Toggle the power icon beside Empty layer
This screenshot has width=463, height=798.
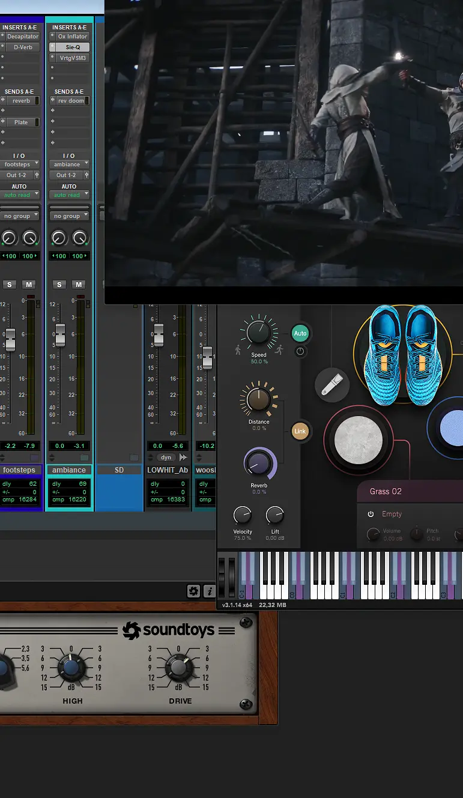click(371, 514)
